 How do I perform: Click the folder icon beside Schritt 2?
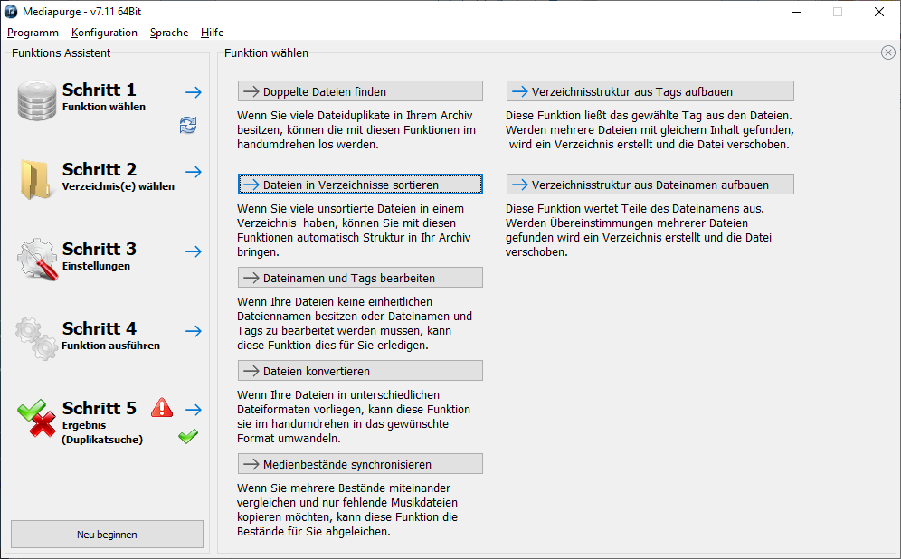pos(37,179)
